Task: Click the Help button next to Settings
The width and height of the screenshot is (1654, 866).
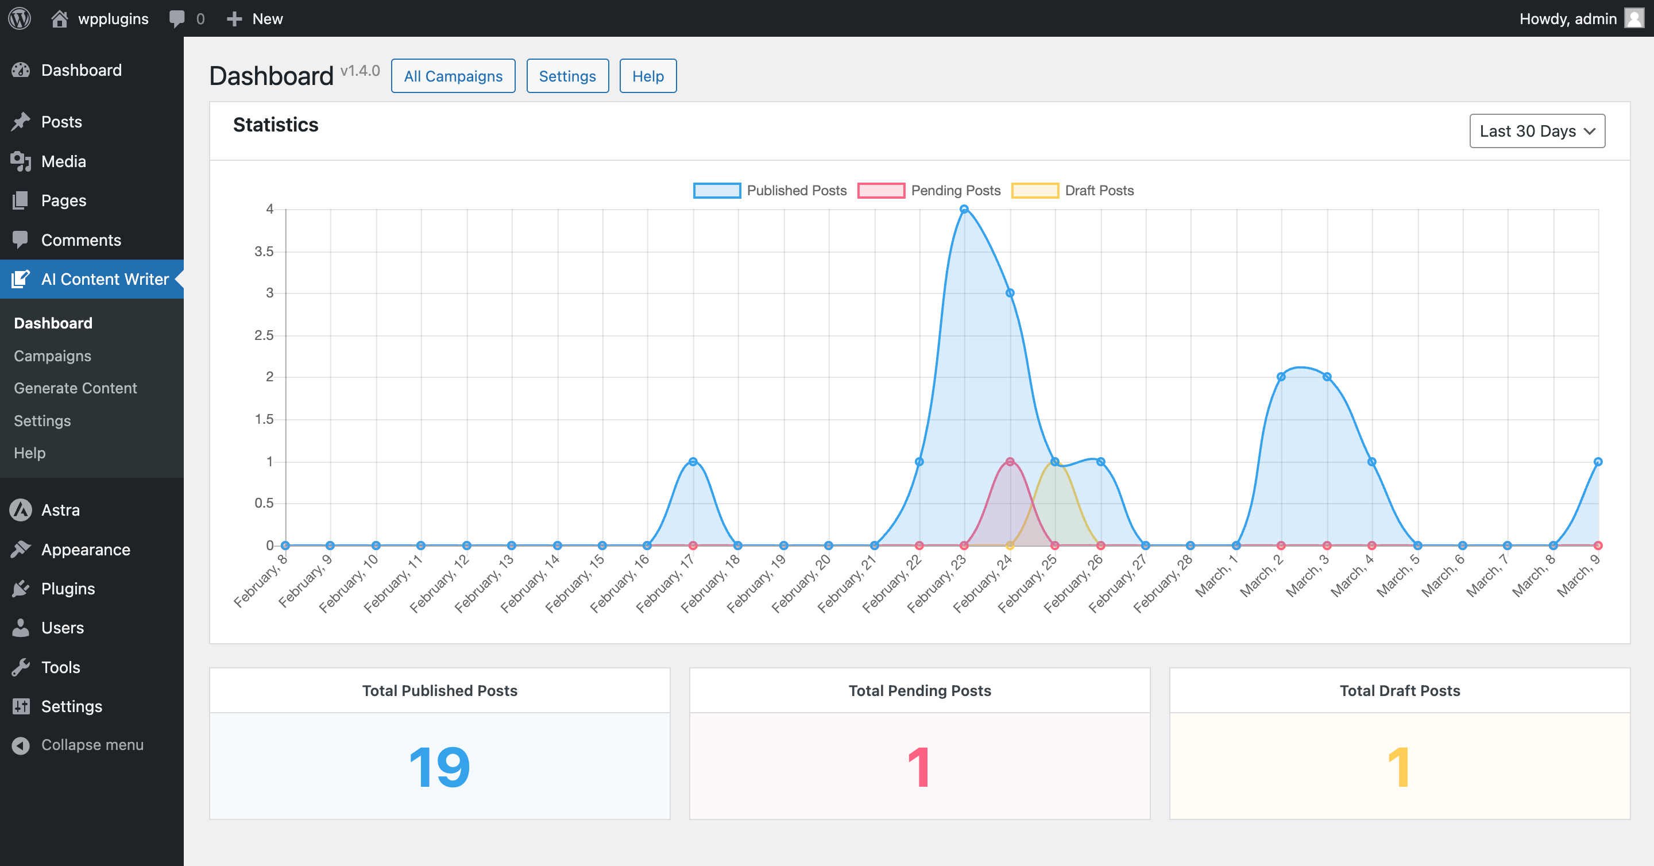Action: click(647, 76)
